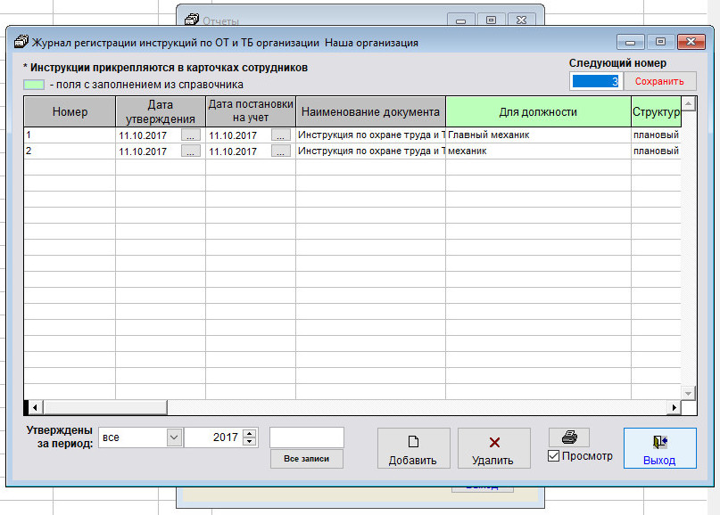Image resolution: width=720 pixels, height=515 pixels.
Task: Click the Сохранить button
Action: point(659,81)
